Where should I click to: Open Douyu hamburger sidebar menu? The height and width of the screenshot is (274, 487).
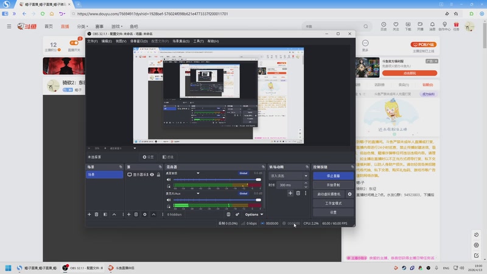pyautogui.click(x=9, y=26)
